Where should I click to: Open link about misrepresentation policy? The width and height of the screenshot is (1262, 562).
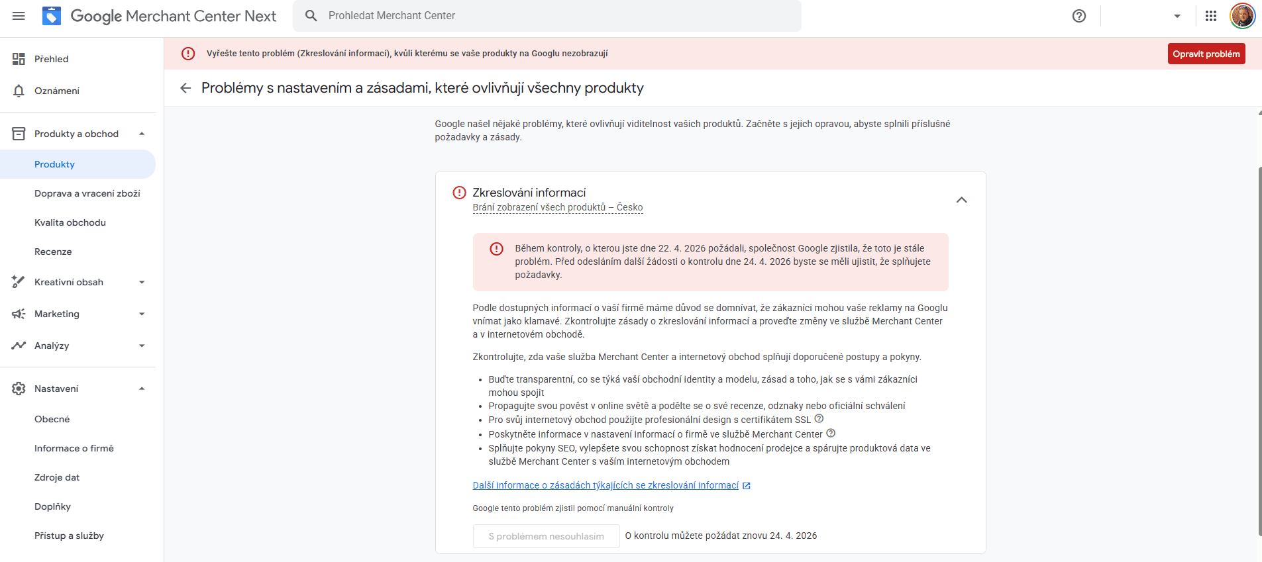(605, 485)
